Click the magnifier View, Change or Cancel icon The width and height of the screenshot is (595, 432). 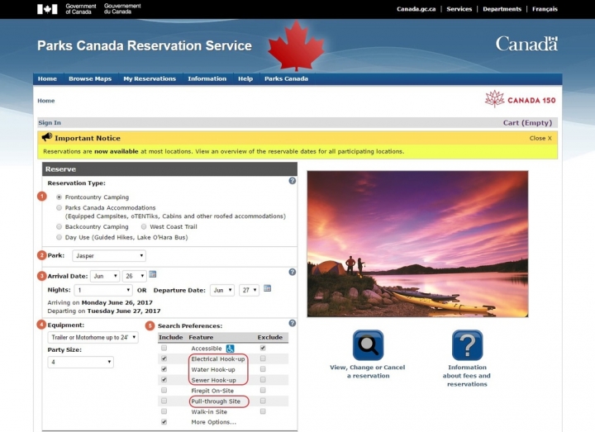pyautogui.click(x=368, y=345)
